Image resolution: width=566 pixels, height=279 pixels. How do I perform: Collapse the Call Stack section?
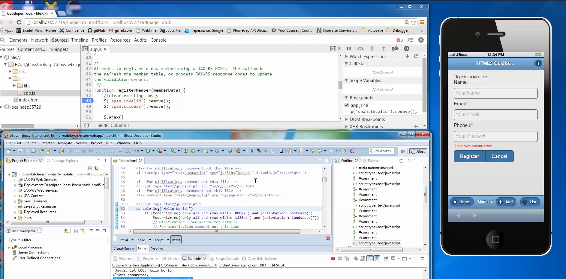[346, 63]
